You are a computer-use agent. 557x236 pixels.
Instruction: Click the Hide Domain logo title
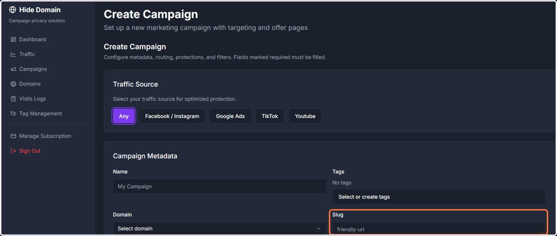(40, 10)
